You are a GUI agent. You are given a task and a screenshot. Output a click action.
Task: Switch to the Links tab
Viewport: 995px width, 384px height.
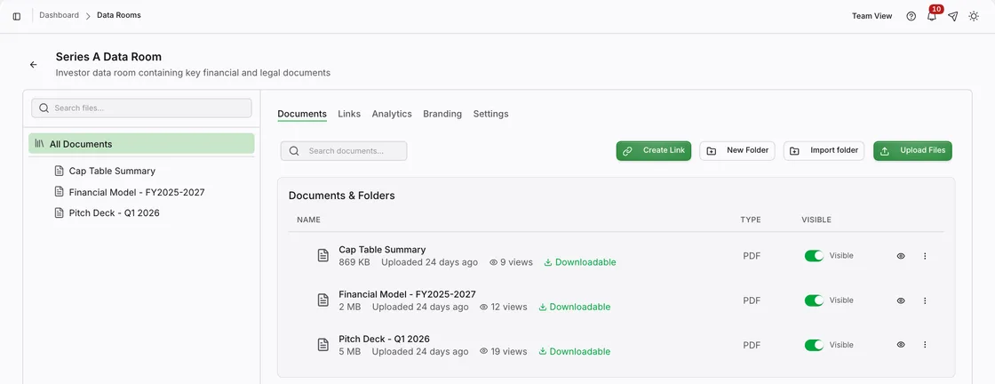[349, 114]
